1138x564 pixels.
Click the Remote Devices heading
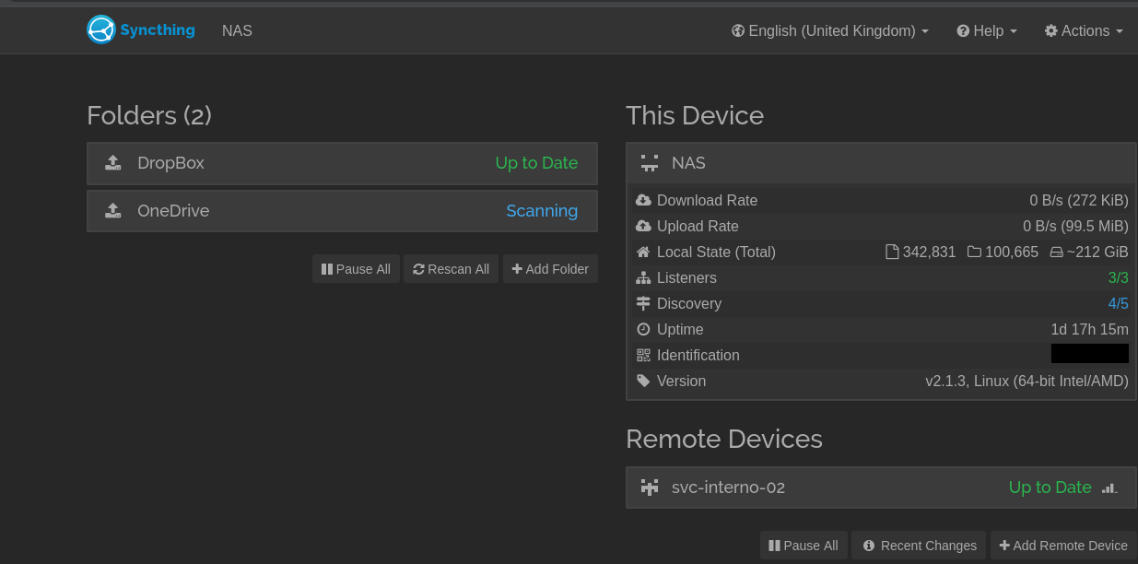coord(724,439)
